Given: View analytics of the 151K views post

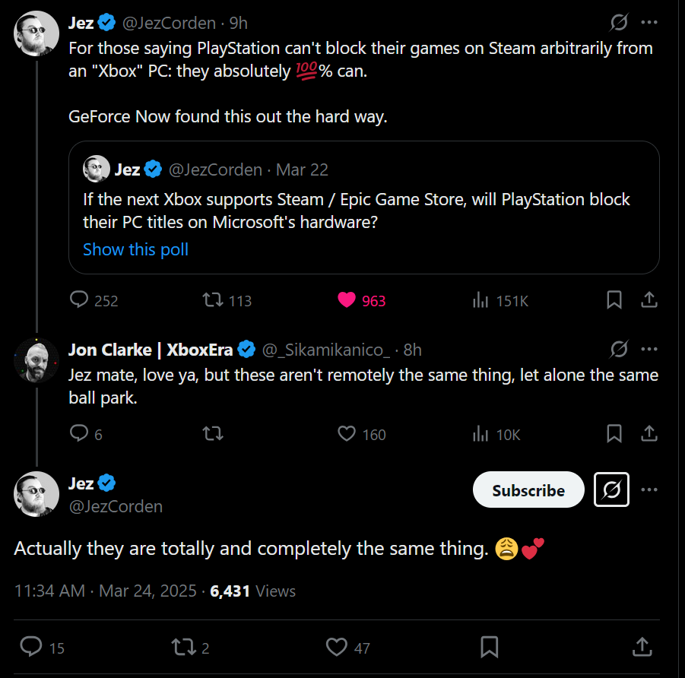Looking at the screenshot, I should 480,300.
